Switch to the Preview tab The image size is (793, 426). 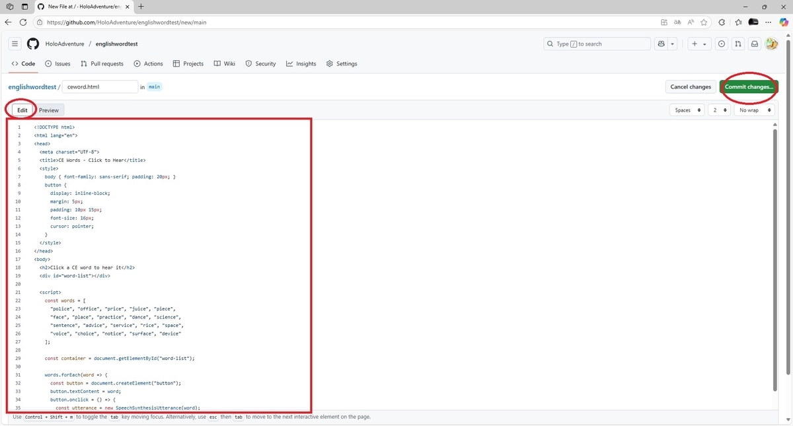tap(48, 110)
